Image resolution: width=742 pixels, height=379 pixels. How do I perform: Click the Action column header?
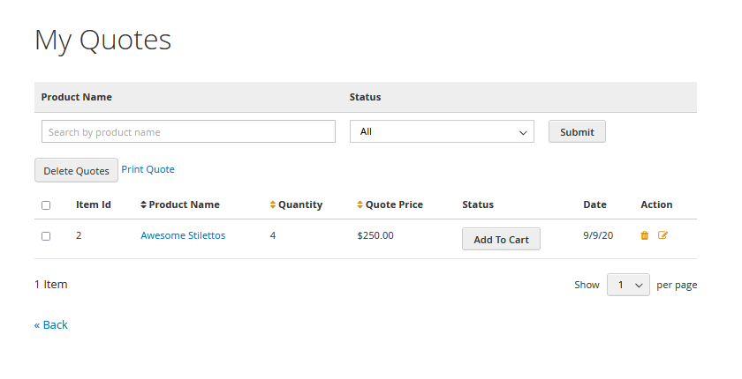[x=656, y=204]
